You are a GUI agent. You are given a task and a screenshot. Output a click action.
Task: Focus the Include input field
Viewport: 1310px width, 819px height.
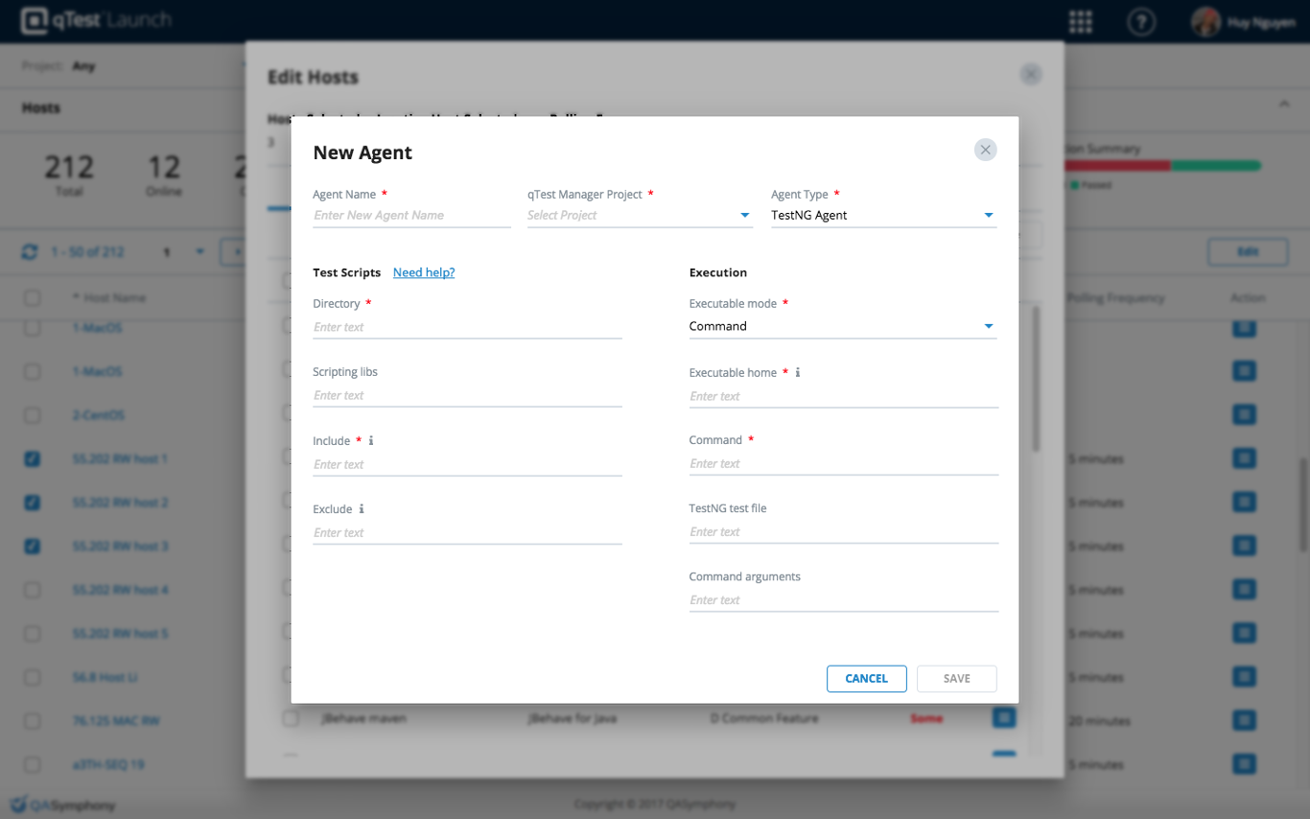tap(468, 464)
